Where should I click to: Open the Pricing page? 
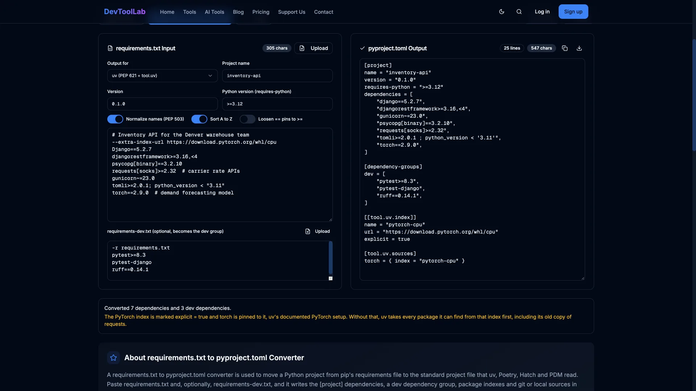point(261,12)
